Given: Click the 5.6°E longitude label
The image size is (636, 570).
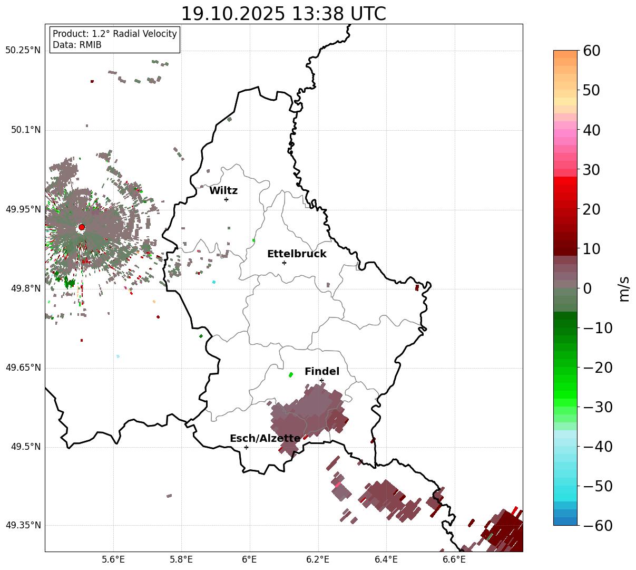Looking at the screenshot, I should click(113, 560).
